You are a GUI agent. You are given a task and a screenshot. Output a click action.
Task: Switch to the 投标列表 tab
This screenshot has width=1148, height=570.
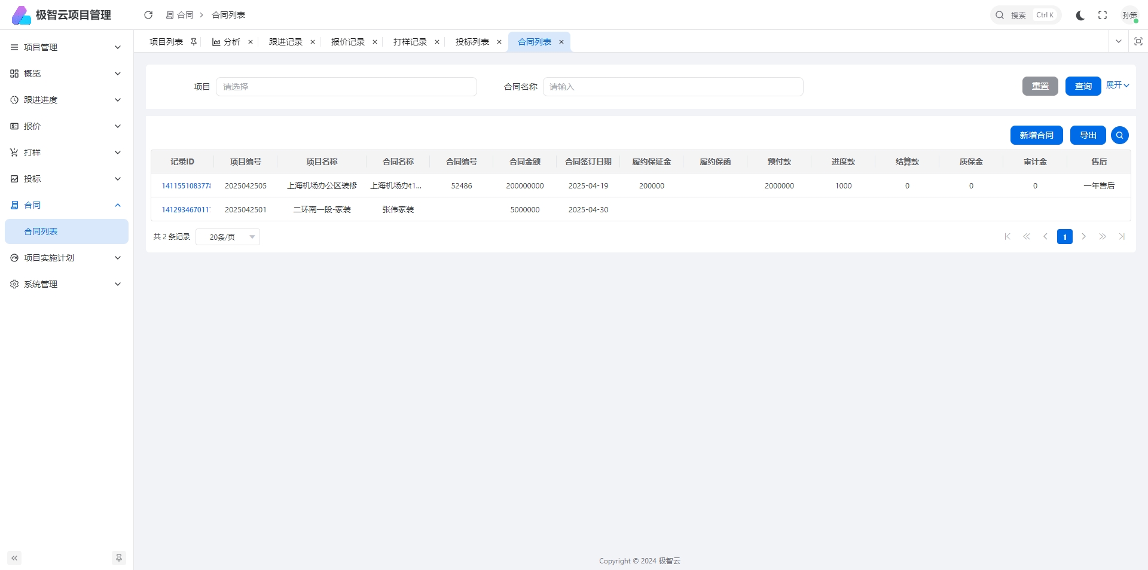pos(472,42)
